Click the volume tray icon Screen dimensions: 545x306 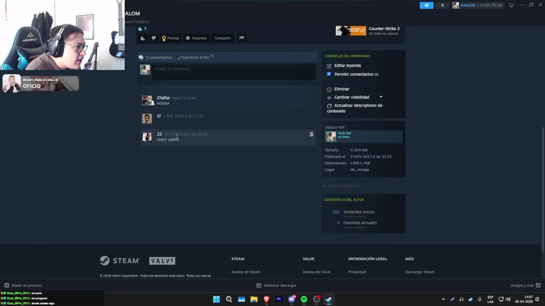[508, 299]
